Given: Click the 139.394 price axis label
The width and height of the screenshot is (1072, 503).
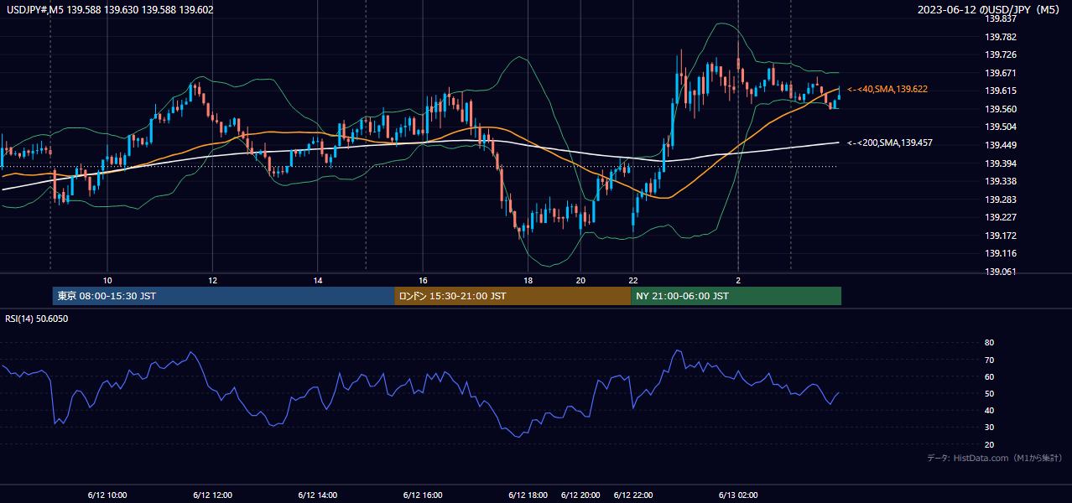Looking at the screenshot, I should [1001, 163].
